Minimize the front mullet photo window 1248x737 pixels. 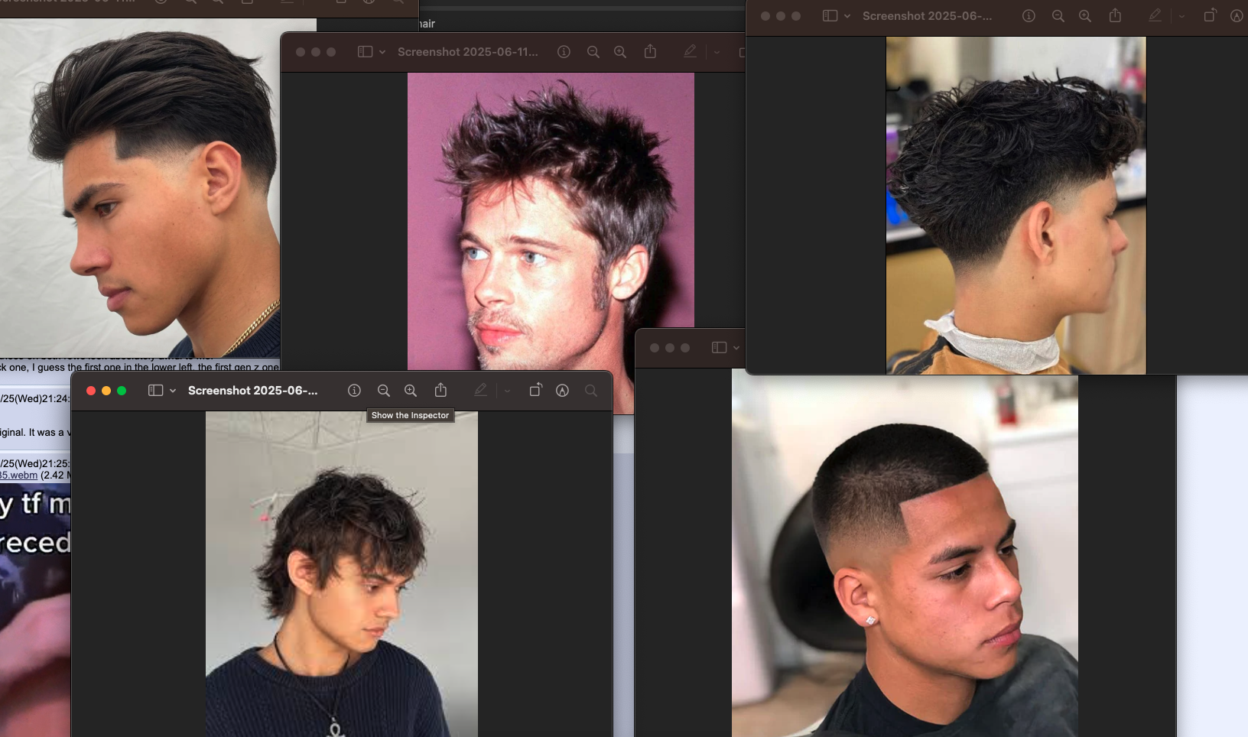point(106,391)
